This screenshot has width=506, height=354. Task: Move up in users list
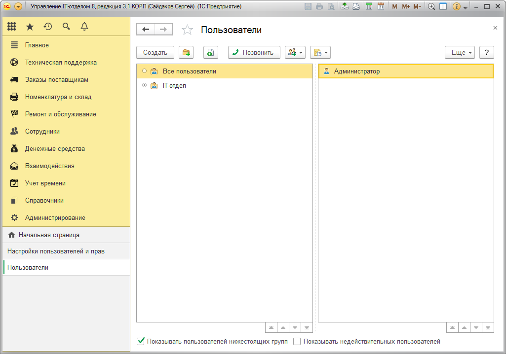coord(465,327)
